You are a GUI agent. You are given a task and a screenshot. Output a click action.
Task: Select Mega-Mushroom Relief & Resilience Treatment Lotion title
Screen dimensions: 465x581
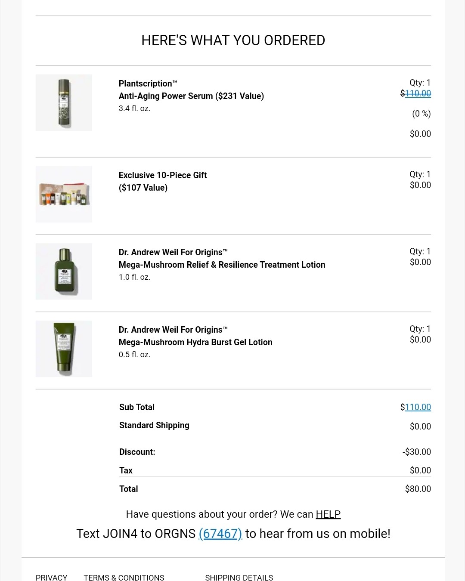point(222,265)
